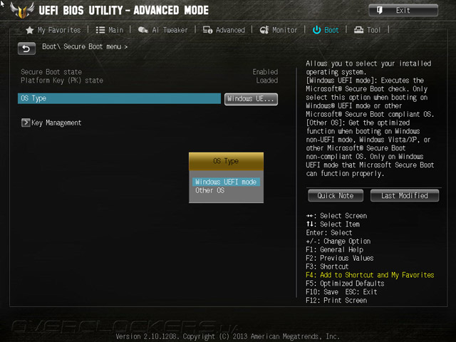Screen dimensions: 456x342
Task: Click the back arrow button
Action: point(26,48)
